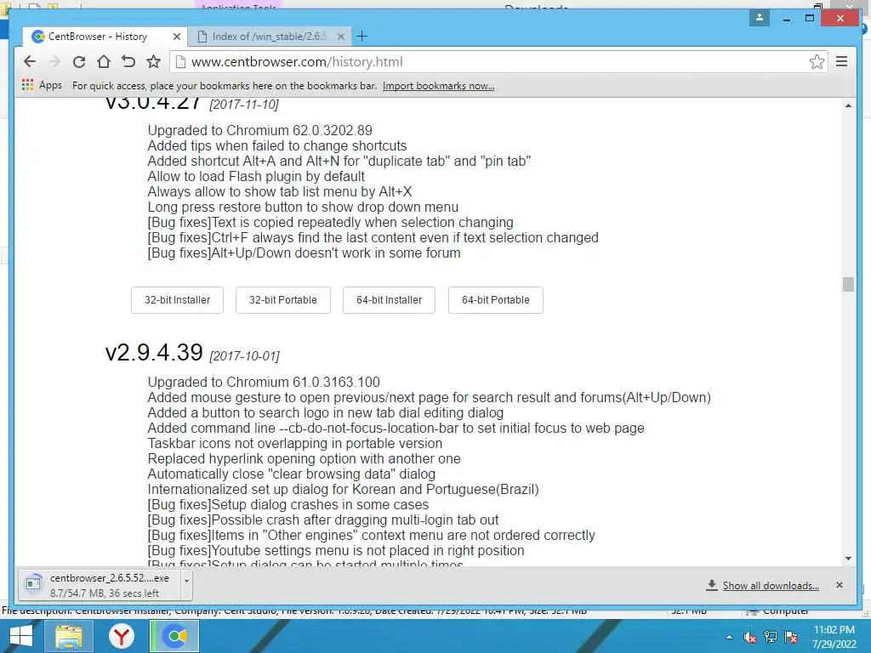Click "Allow to load Flash plugin by default"

tap(256, 177)
